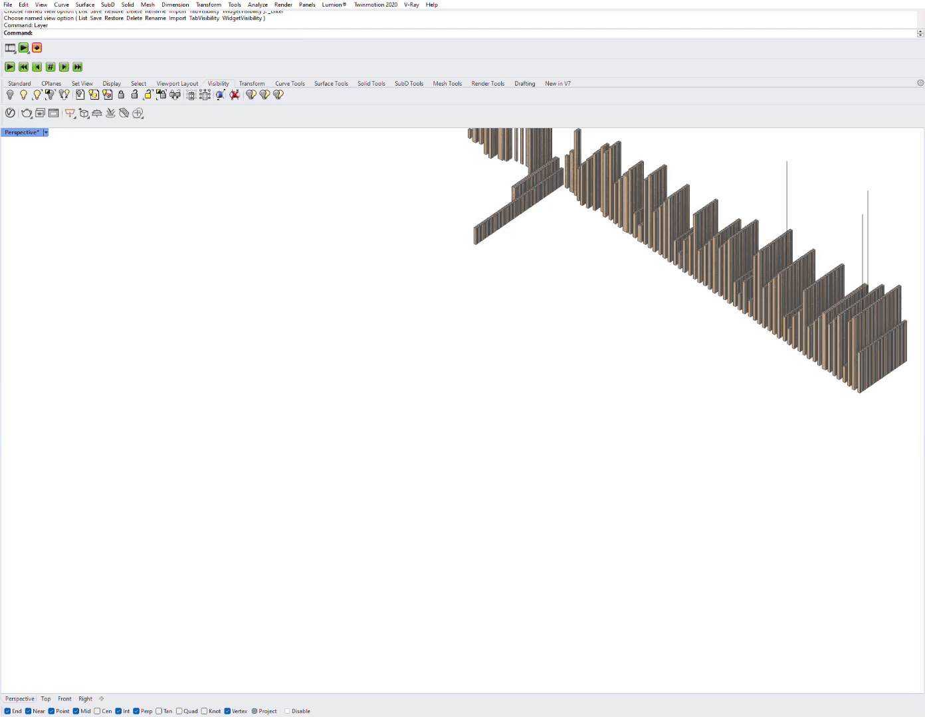Switch to the Standard toolbar tab
The width and height of the screenshot is (925, 717).
19,84
